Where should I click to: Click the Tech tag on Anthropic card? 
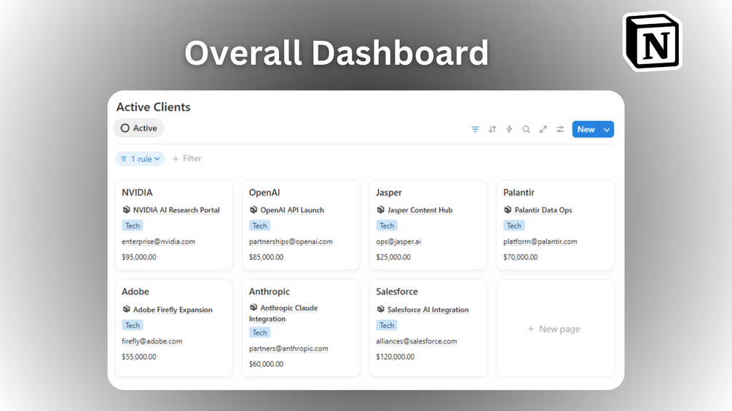tap(259, 332)
